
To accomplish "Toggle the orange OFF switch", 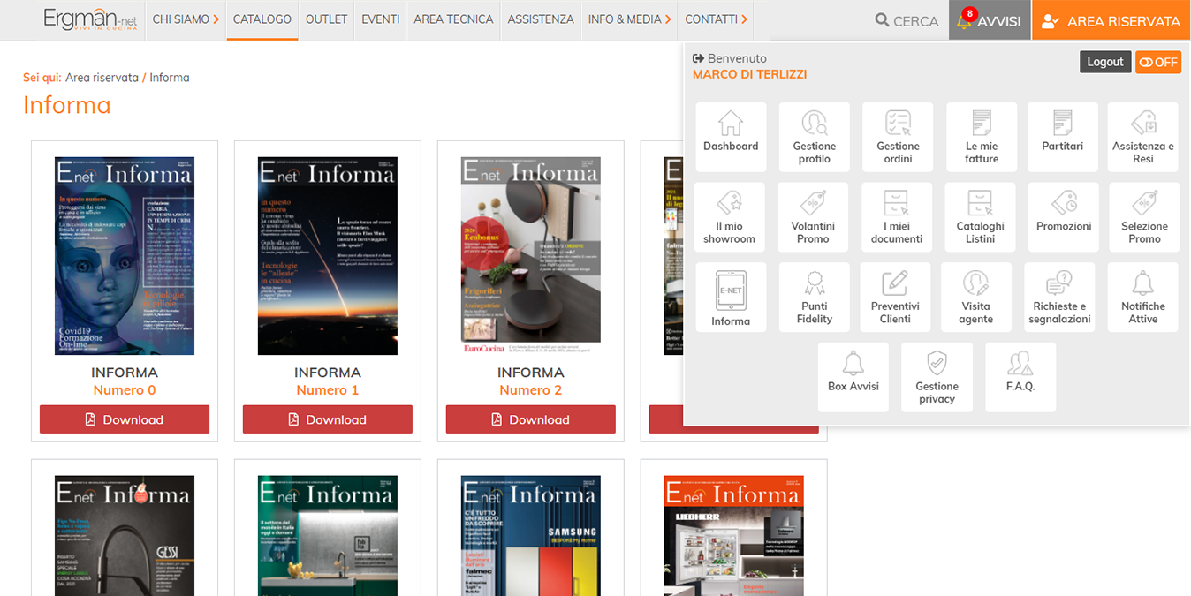I will point(1157,62).
